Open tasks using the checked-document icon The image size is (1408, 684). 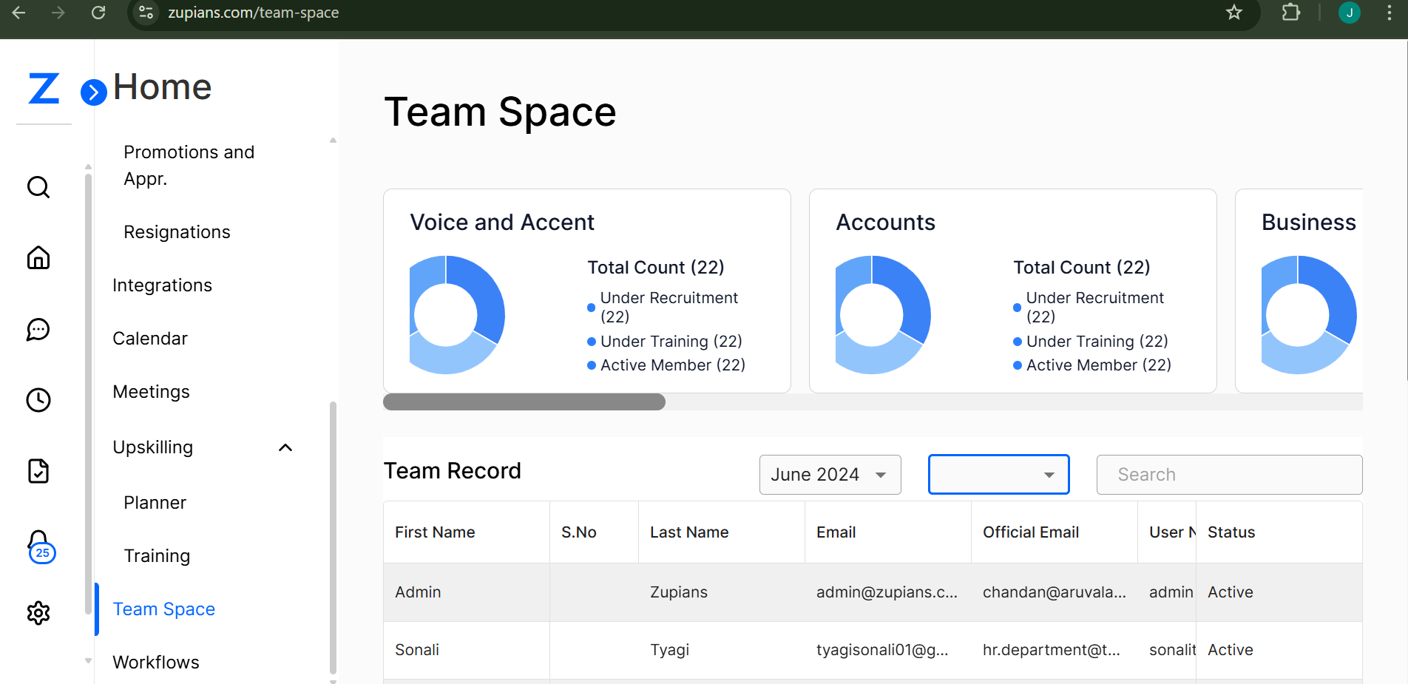[38, 471]
